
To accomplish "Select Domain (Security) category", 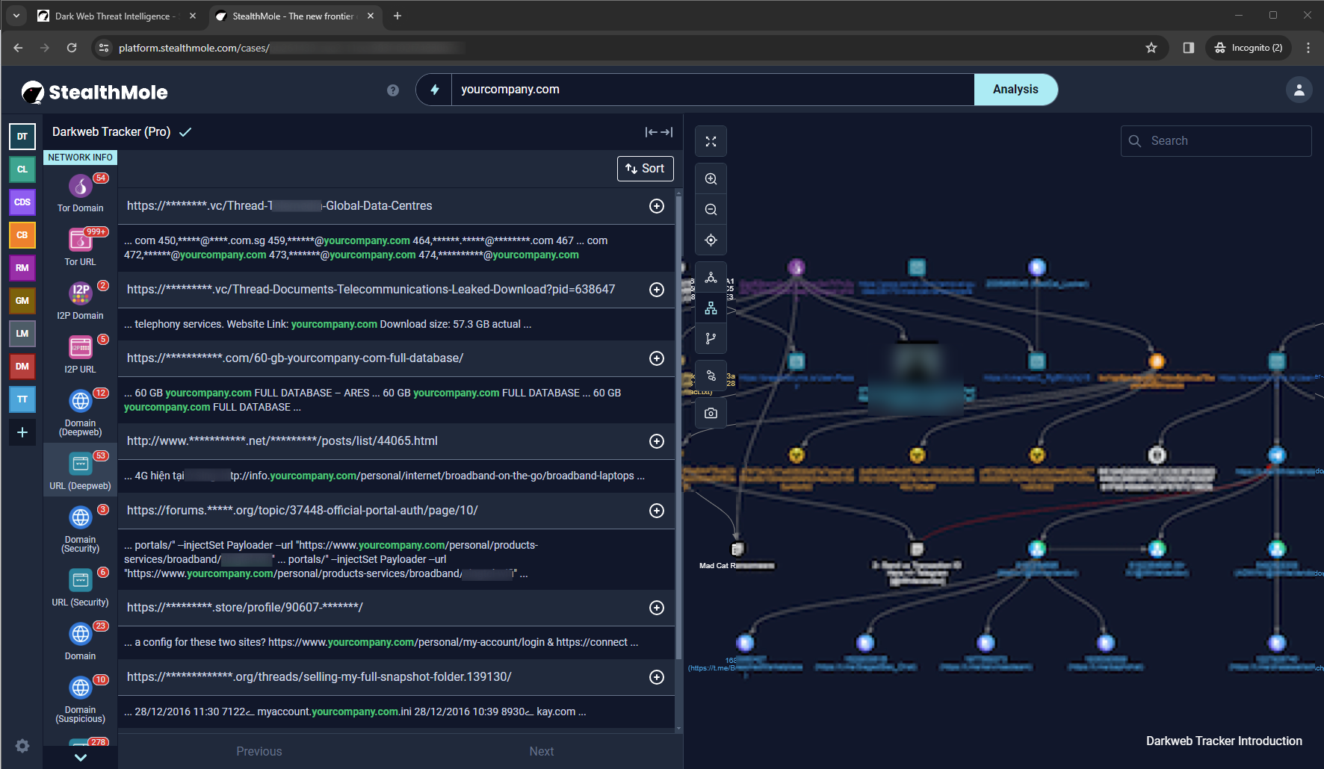I will [81, 529].
